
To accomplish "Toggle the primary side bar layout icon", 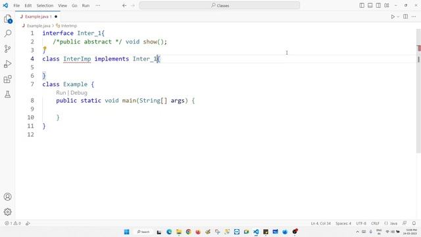I will [x=362, y=5].
